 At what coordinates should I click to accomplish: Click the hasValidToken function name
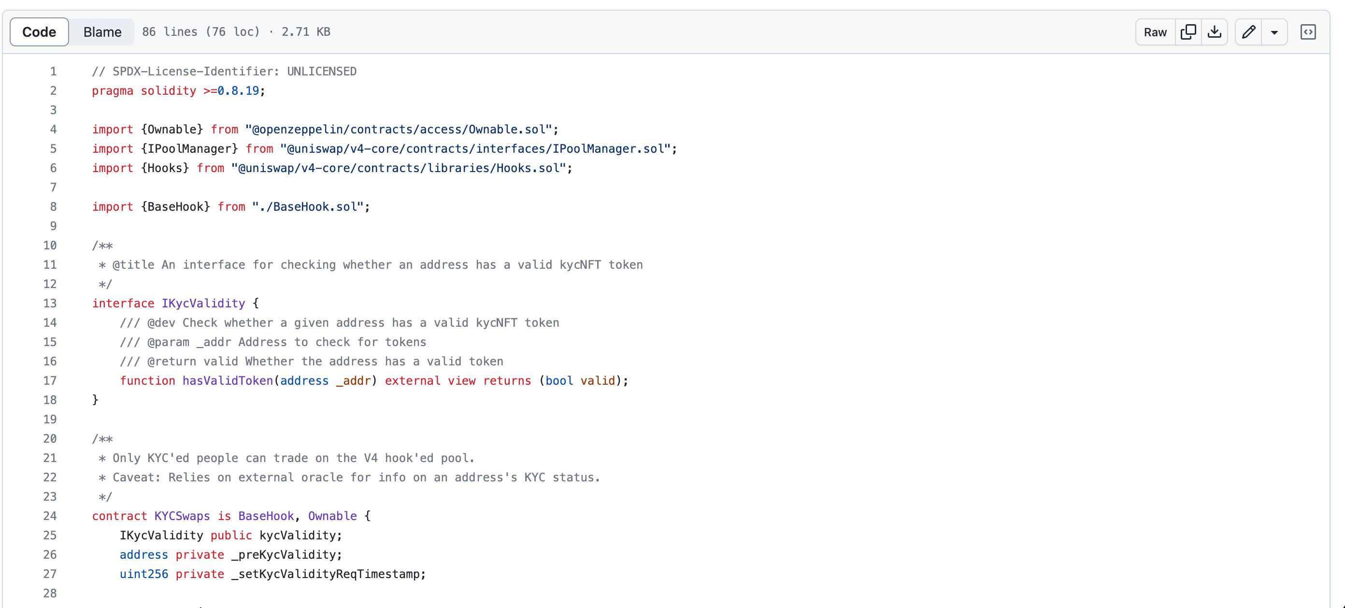pos(228,381)
